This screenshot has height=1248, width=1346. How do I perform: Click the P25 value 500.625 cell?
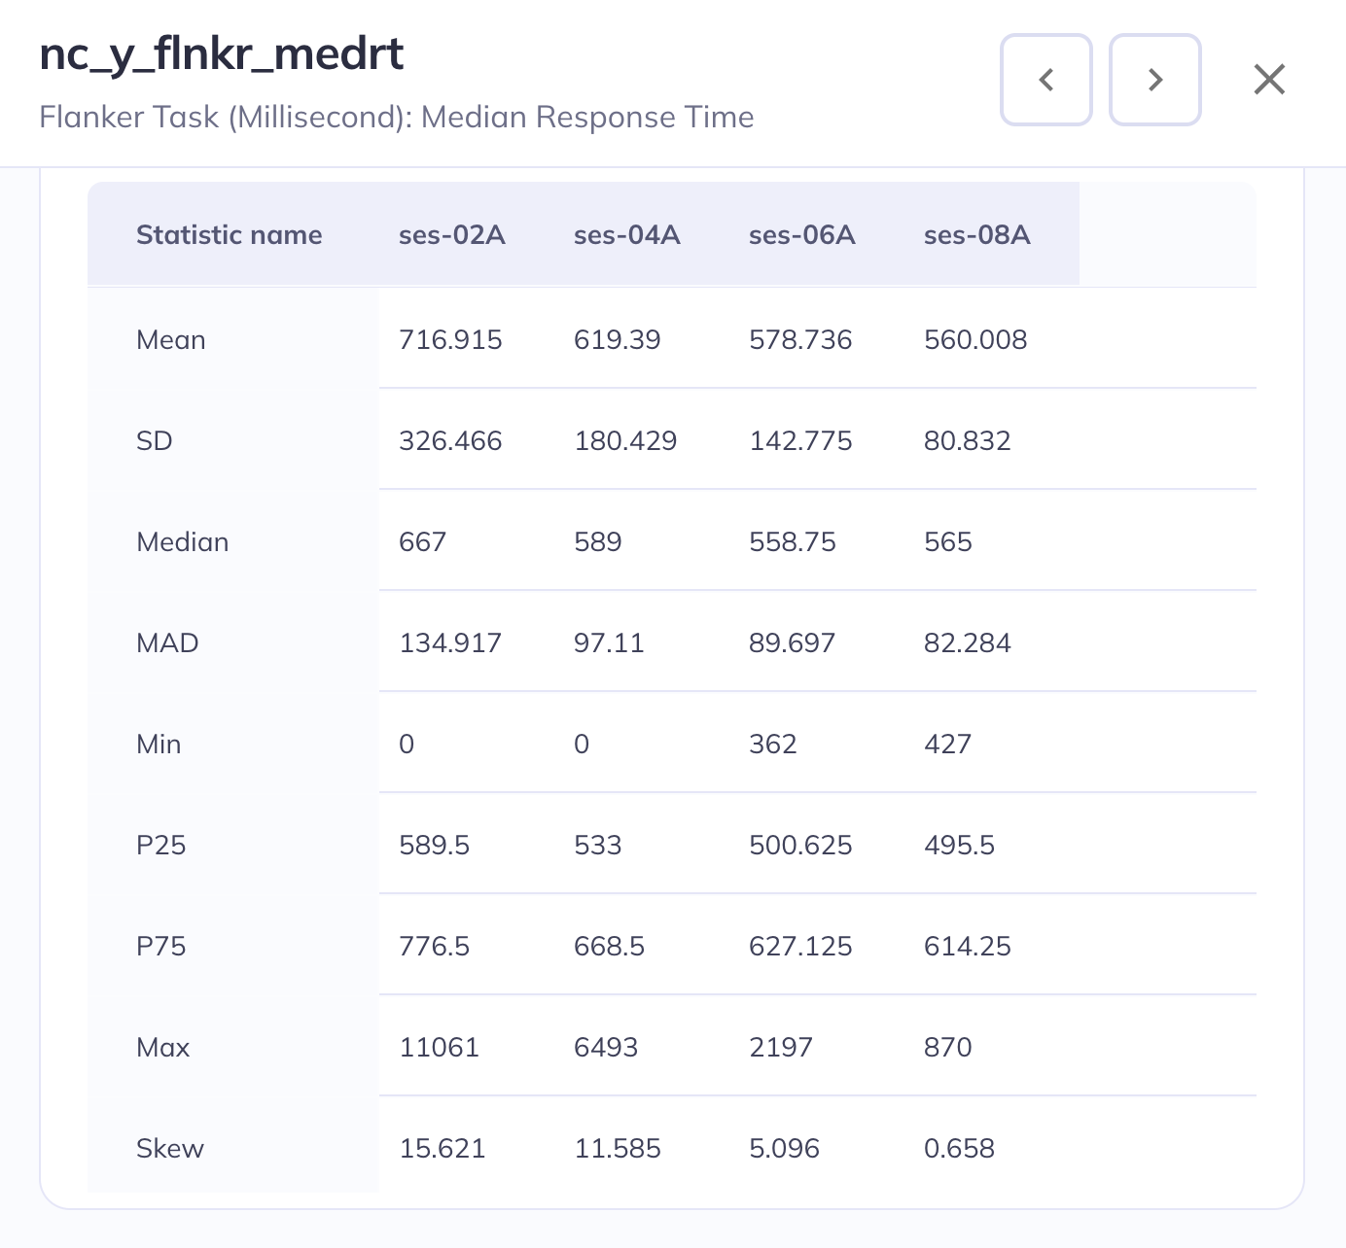point(800,845)
